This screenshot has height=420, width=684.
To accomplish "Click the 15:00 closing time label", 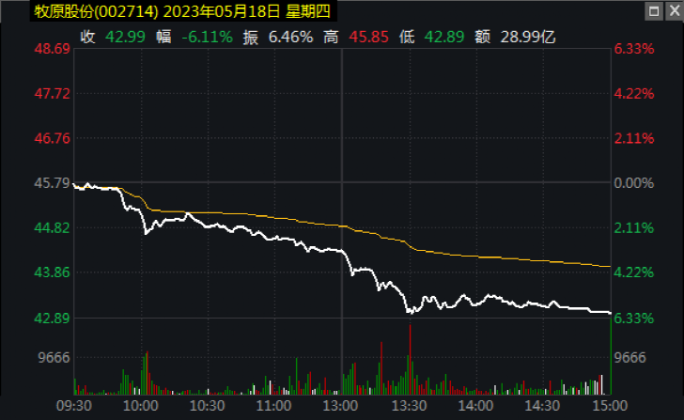I will [x=607, y=405].
